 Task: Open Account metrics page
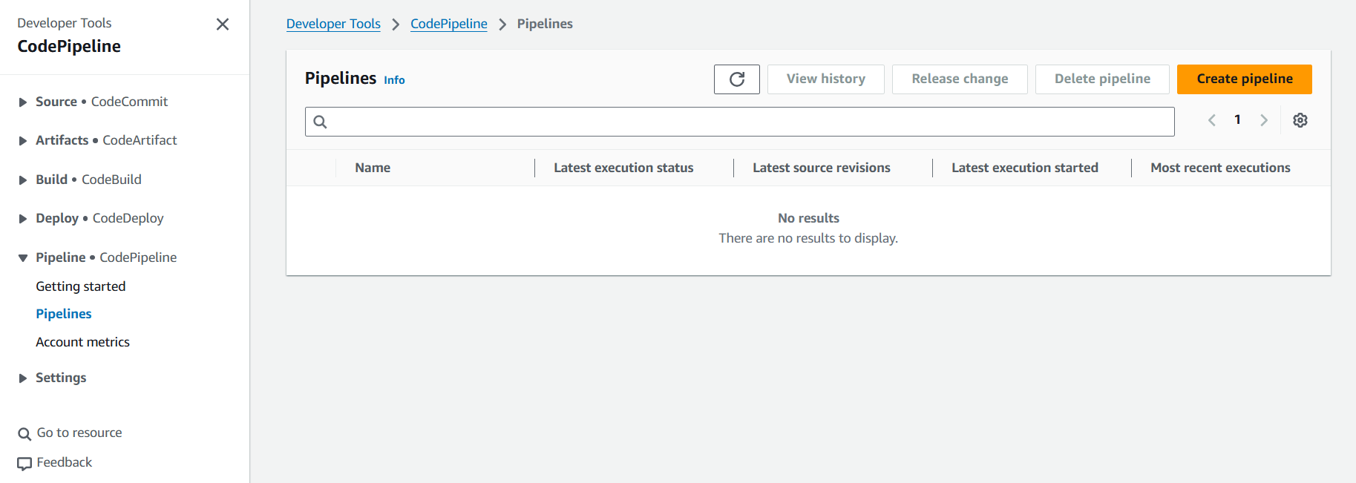coord(82,342)
